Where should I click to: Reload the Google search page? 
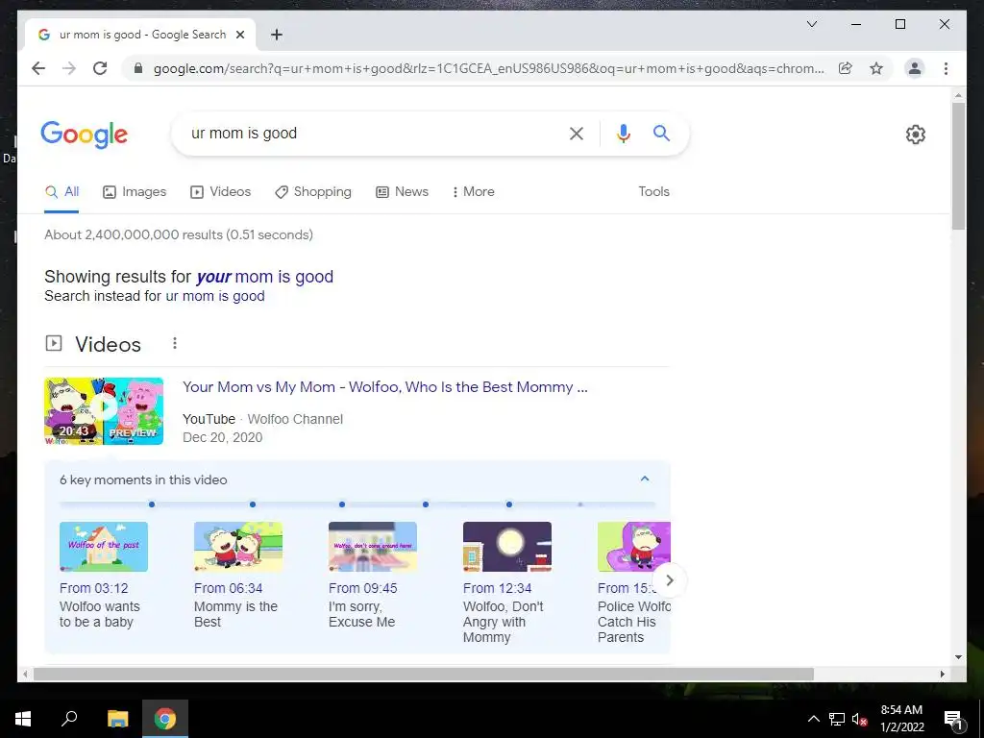[x=100, y=68]
